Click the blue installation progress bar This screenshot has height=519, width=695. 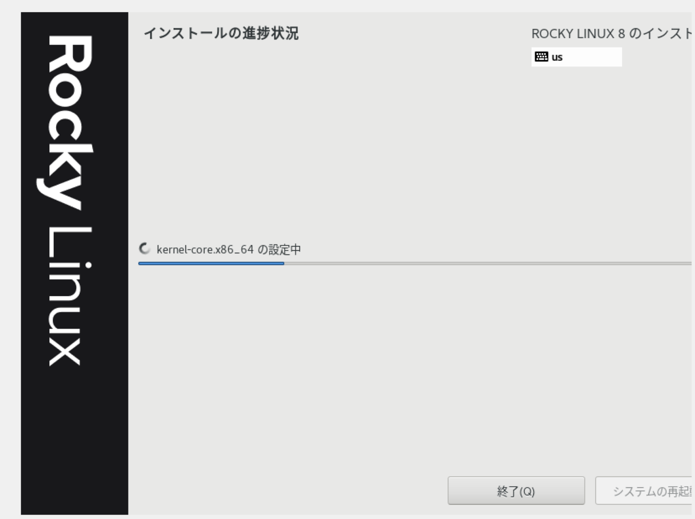coord(211,263)
